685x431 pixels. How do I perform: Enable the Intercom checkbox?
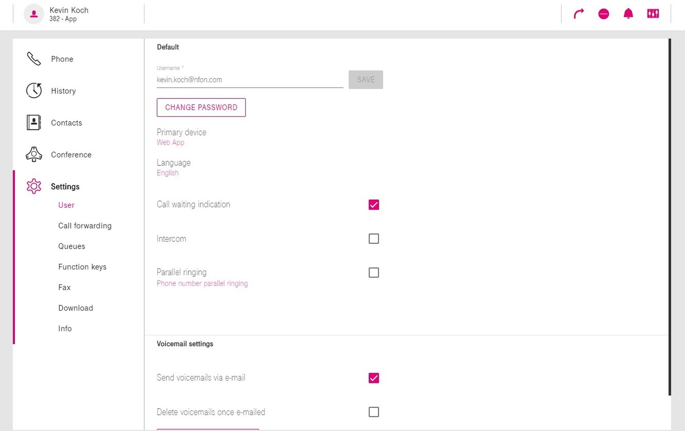click(x=374, y=239)
